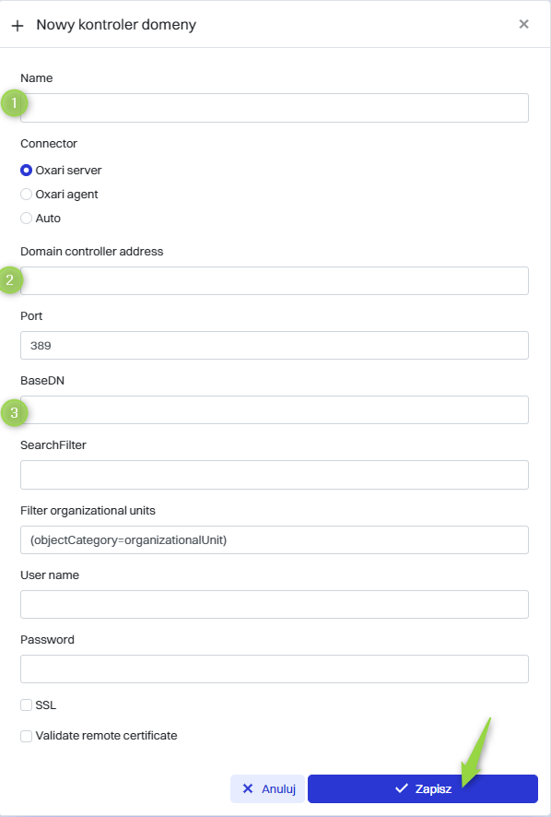Click the green step 3 marker
Viewport: 551px width, 817px height.
pos(14,413)
